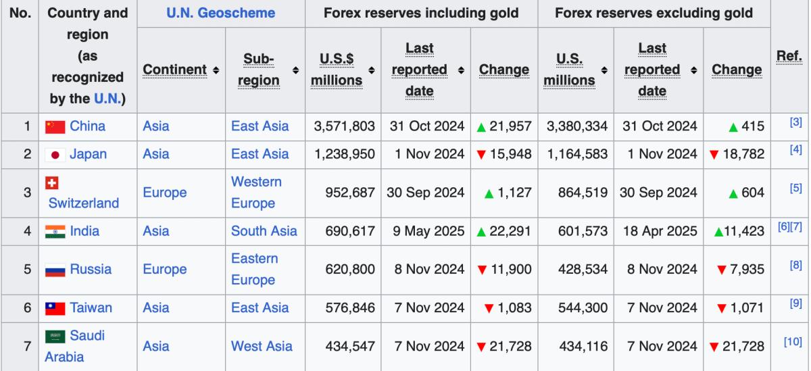
Task: Open reference [4] for Japan
Action: (795, 151)
